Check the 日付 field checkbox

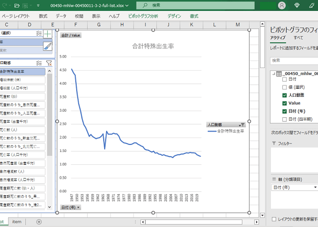click(x=284, y=79)
